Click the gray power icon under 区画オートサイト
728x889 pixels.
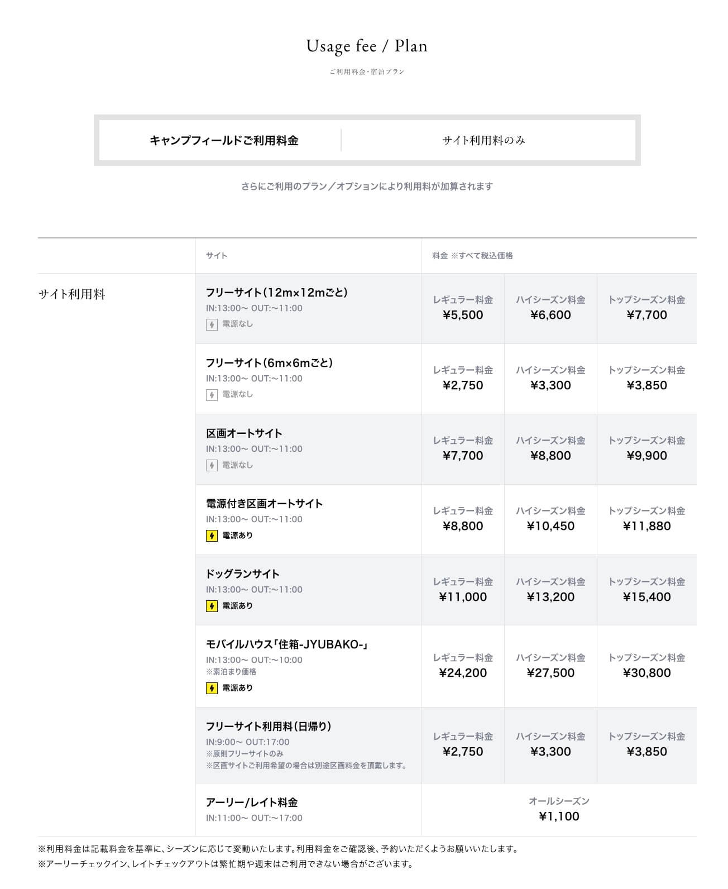212,465
